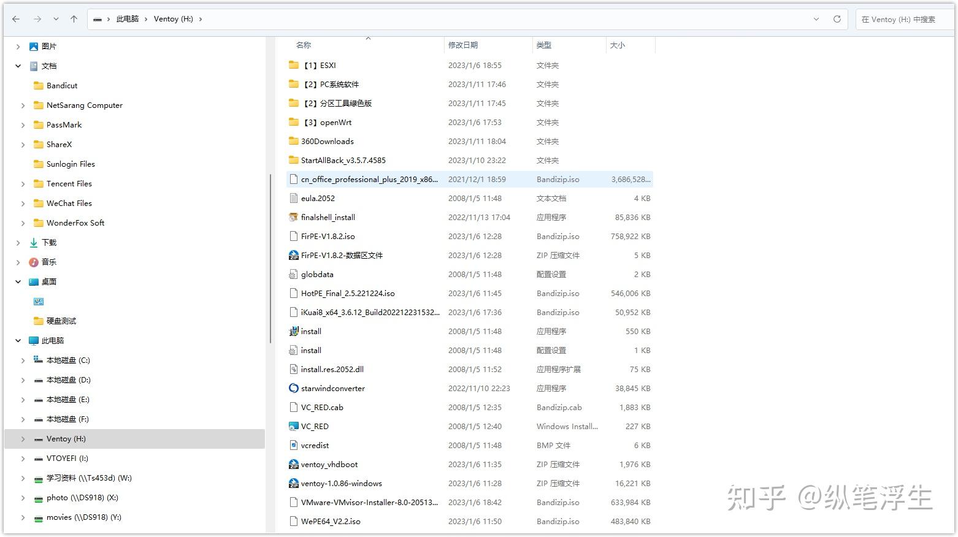Open WeChat Files folder in sidebar
The image size is (958, 537).
pos(69,204)
